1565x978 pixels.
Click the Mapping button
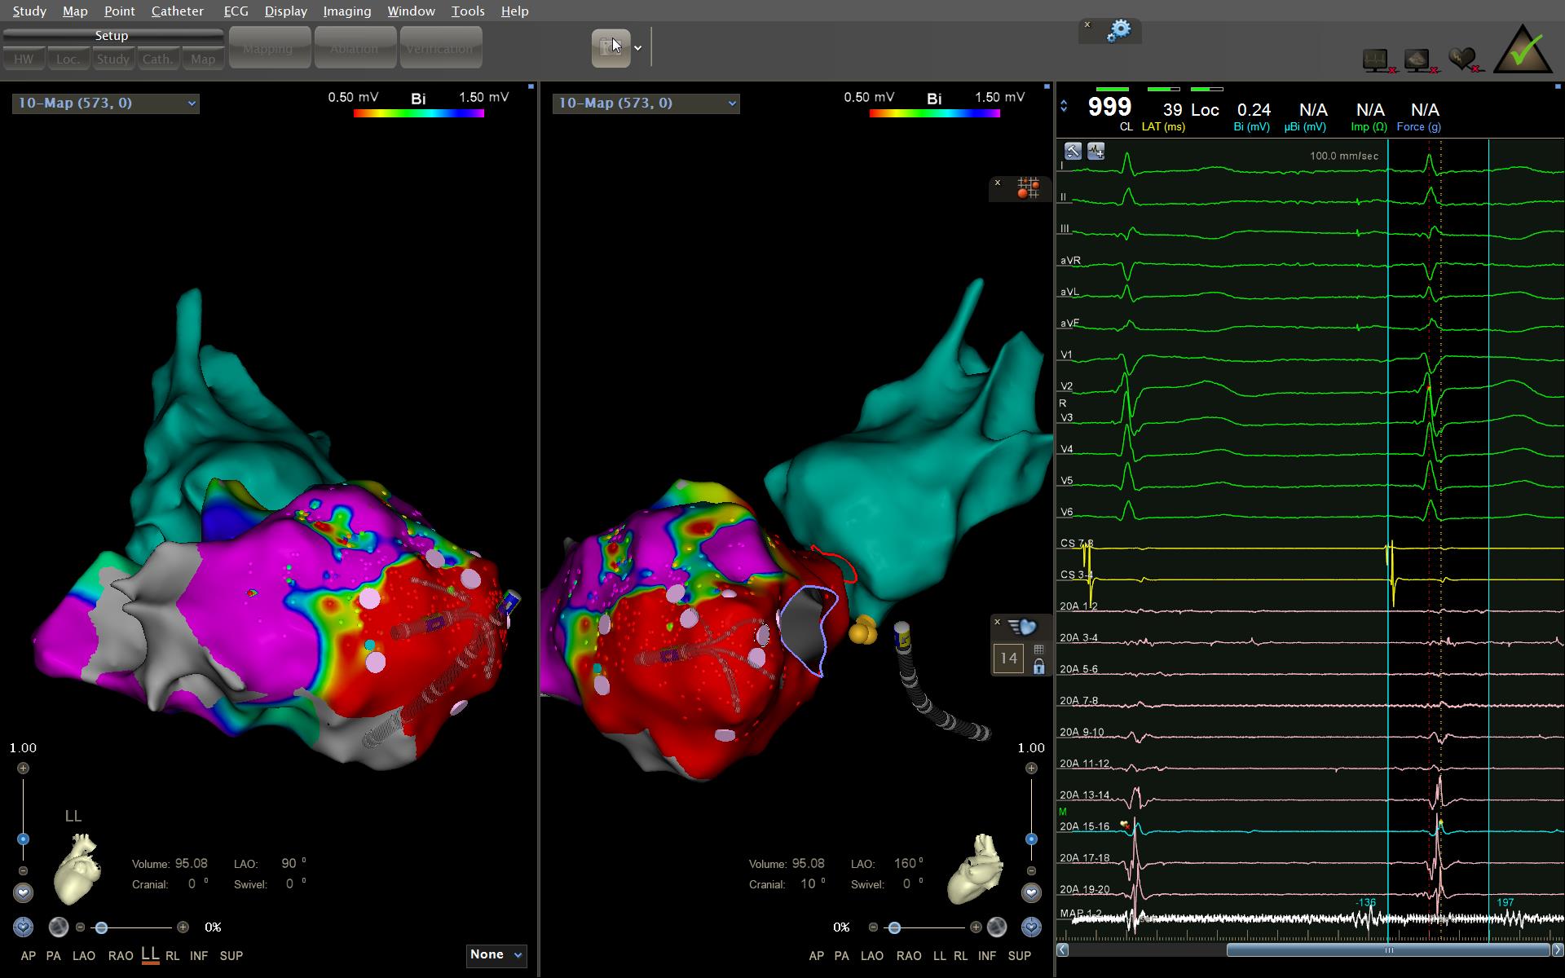pyautogui.click(x=268, y=48)
